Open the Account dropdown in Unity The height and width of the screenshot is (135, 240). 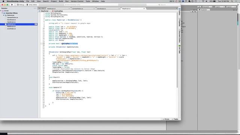point(207,7)
